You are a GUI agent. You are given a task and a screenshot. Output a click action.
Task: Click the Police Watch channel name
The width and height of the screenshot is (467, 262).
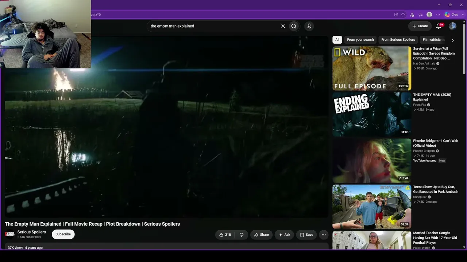coord(421,248)
